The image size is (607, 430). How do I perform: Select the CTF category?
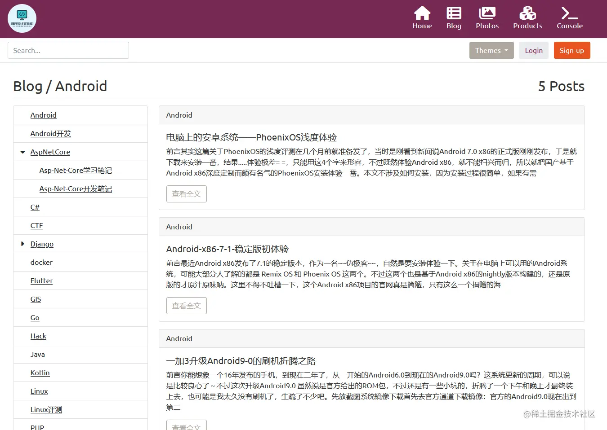point(36,225)
